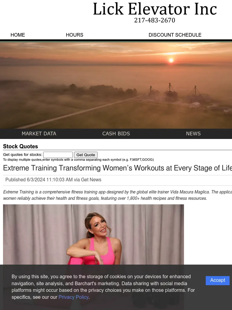
Task: Accept the cookie notice
Action: click(x=217, y=280)
